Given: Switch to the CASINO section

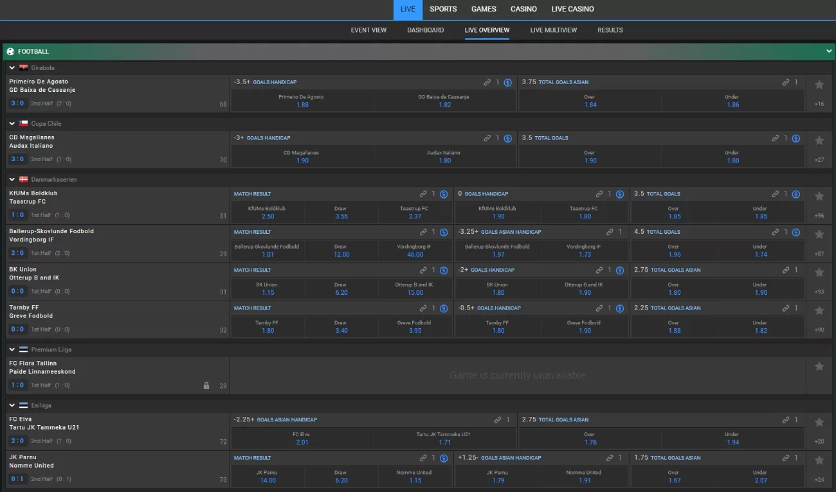Looking at the screenshot, I should pos(523,9).
